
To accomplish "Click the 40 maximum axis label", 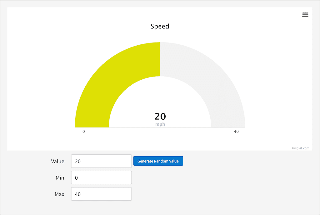I will point(236,132).
